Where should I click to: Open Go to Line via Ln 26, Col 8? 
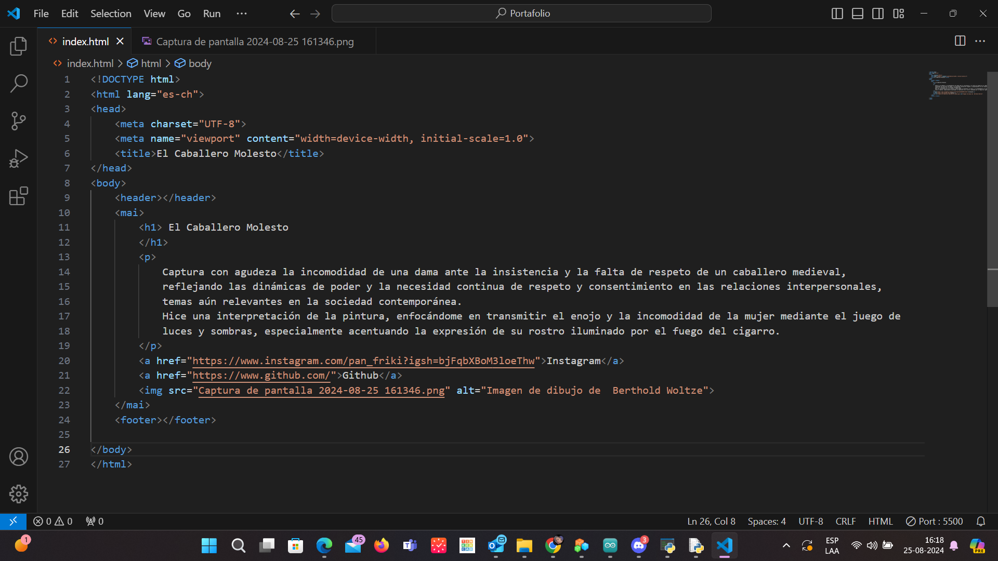click(711, 521)
